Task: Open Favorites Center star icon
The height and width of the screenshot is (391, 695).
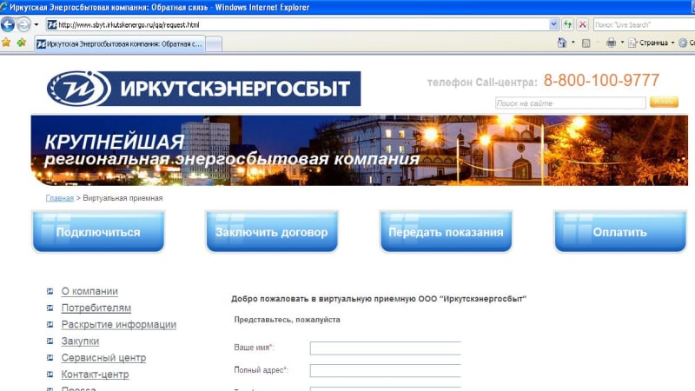Action: (x=6, y=43)
